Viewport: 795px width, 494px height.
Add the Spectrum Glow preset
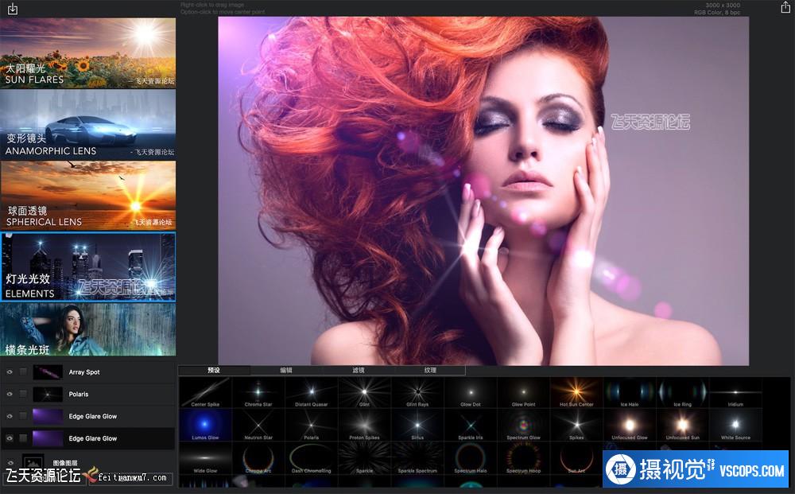click(x=523, y=424)
